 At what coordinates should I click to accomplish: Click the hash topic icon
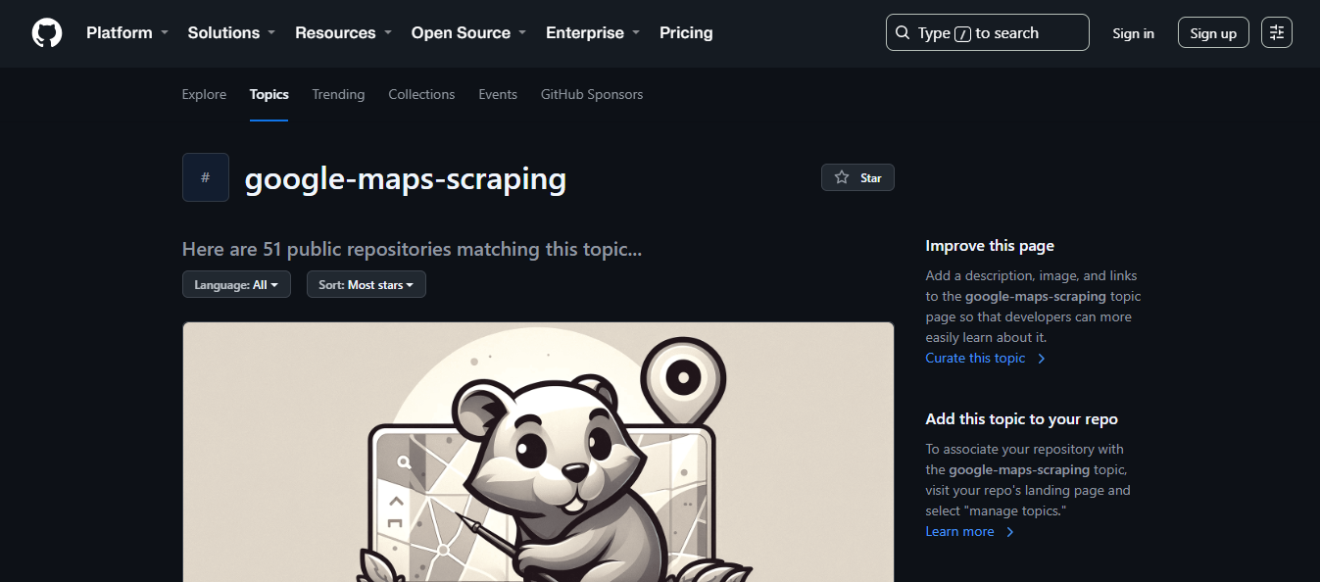click(x=206, y=177)
